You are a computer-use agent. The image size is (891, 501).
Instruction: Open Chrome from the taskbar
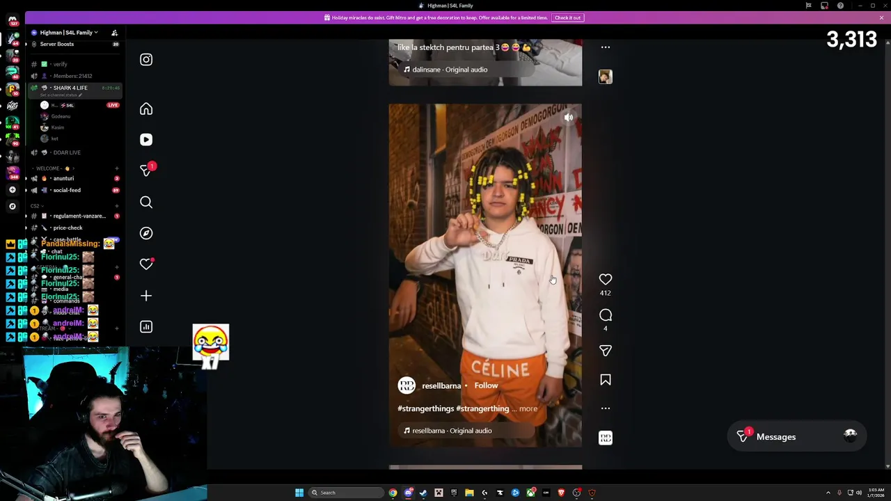click(393, 493)
